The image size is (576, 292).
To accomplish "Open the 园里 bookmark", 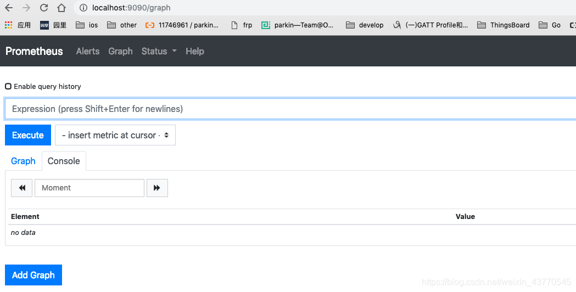I will coord(53,25).
